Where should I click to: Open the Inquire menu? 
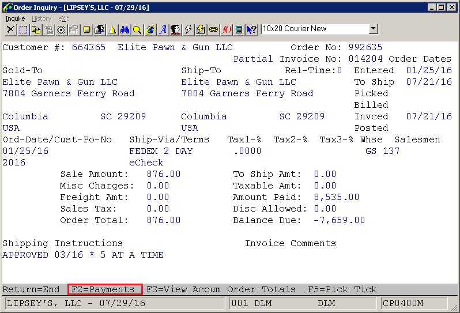click(x=15, y=18)
